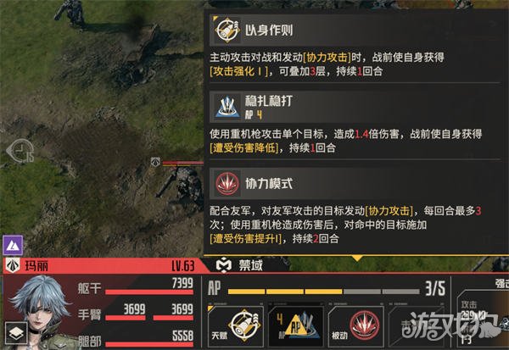Click the 遭受伤害提升I keyword link

[246, 239]
